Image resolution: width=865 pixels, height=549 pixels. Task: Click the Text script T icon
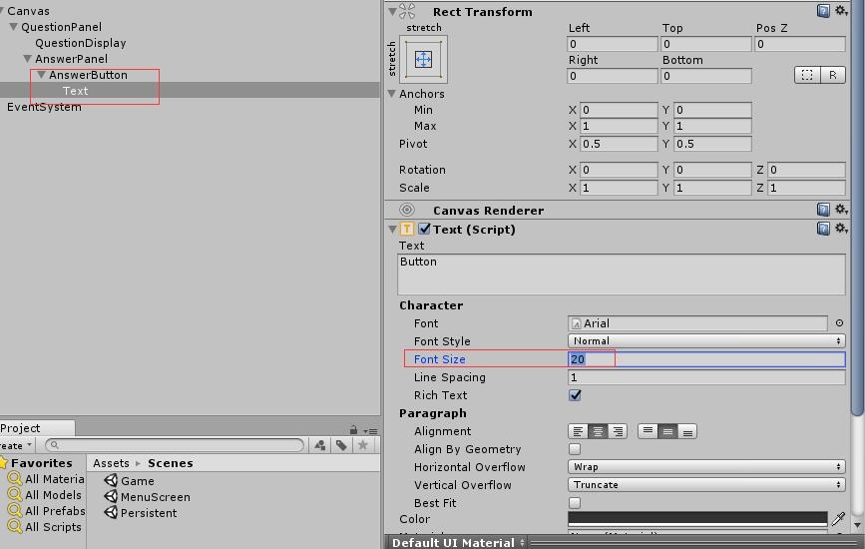click(407, 229)
